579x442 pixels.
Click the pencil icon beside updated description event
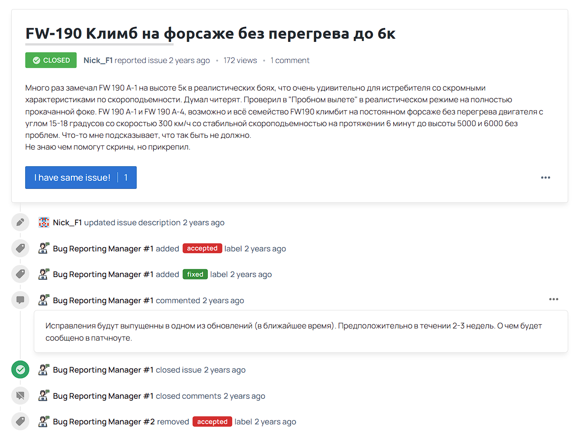[x=20, y=222]
